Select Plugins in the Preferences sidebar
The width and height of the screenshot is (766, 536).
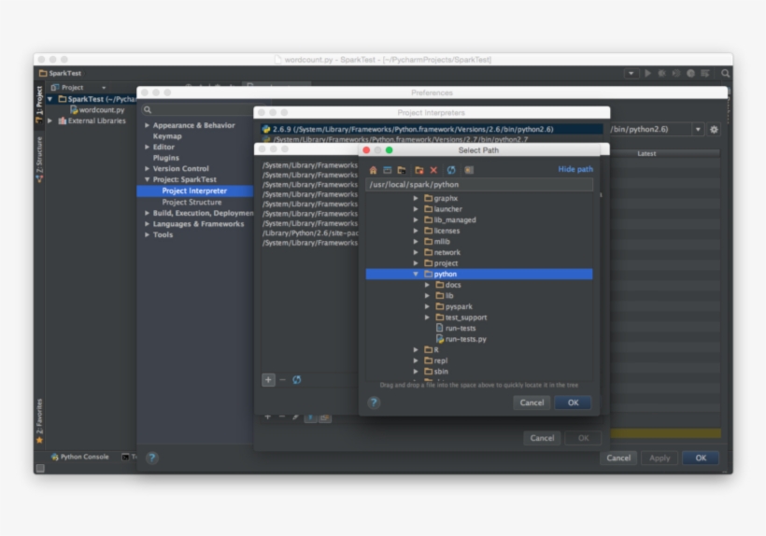click(x=166, y=158)
